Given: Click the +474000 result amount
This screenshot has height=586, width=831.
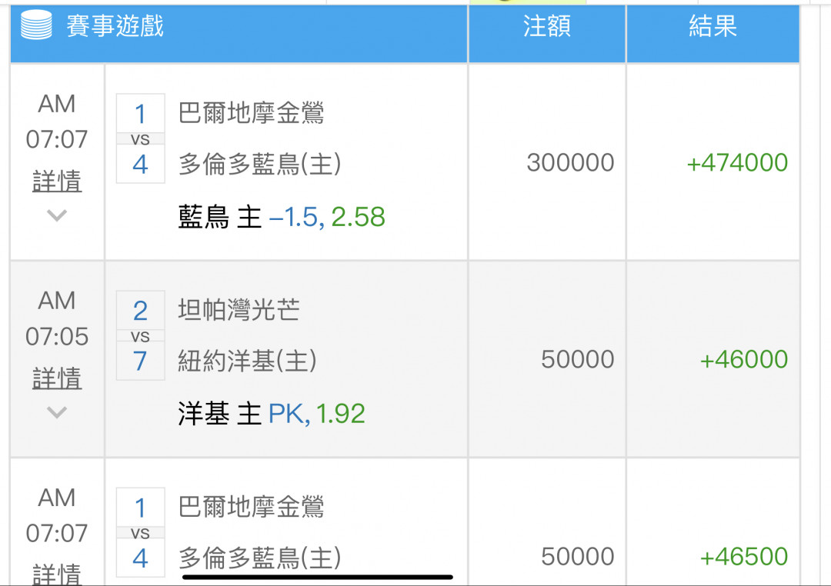Looking at the screenshot, I should coord(737,163).
